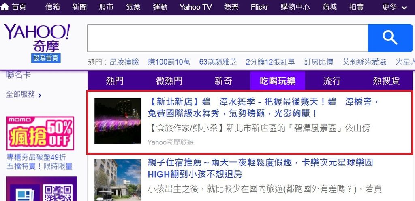Open the 專櫃夯品破盤49折 ad link

click(x=39, y=162)
